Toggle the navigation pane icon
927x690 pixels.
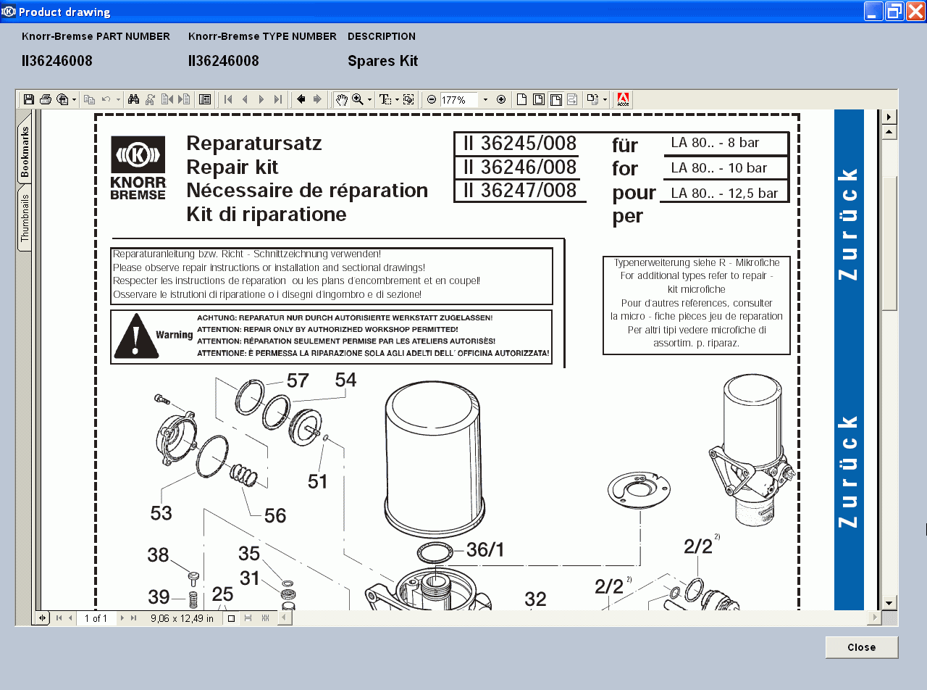[x=205, y=99]
